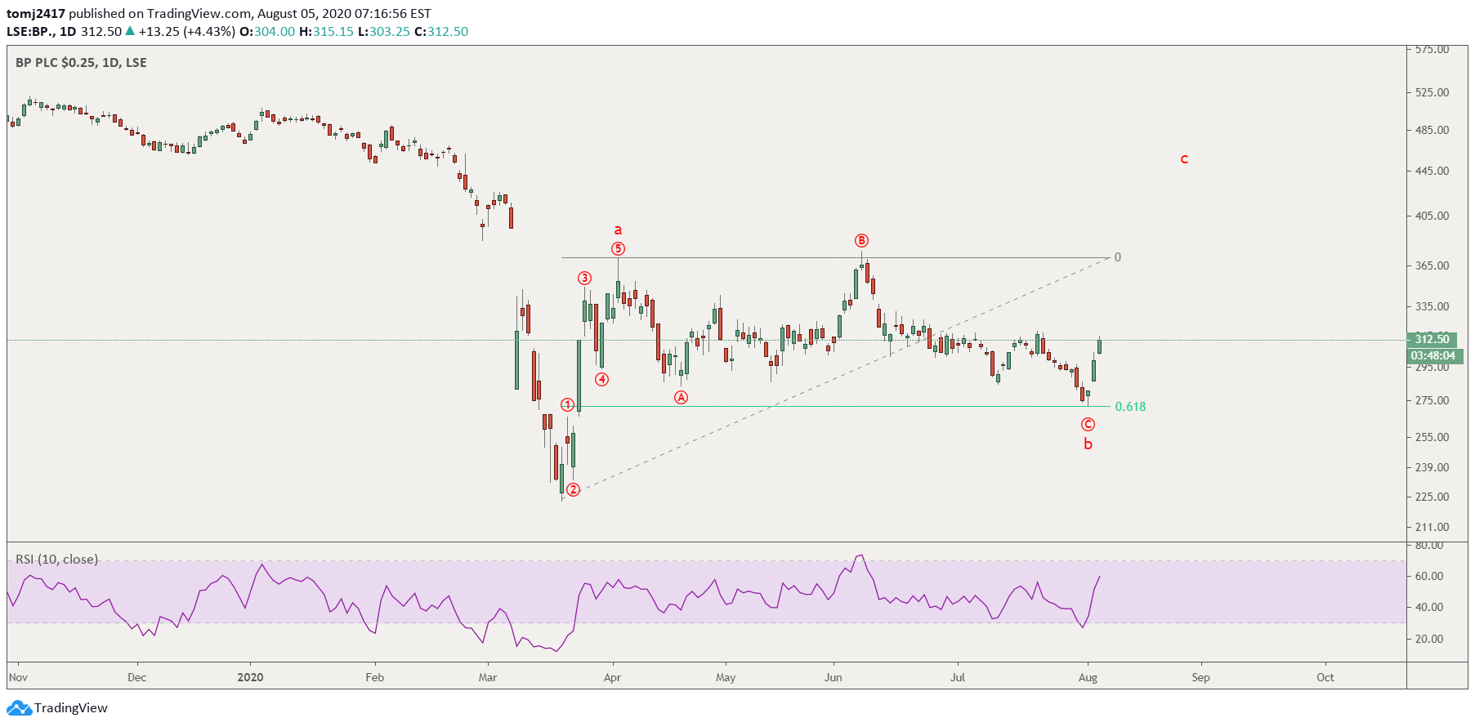The image size is (1475, 727).
Task: Click the author name tomj2417
Action: click(36, 14)
